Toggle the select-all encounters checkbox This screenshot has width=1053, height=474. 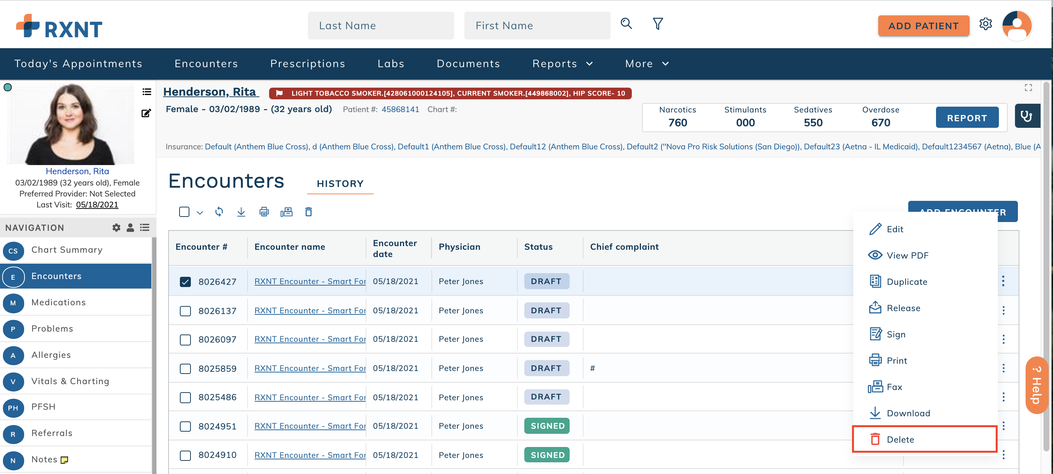point(184,211)
